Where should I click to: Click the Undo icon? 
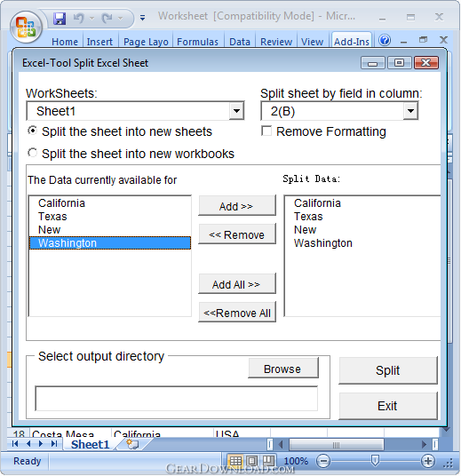(79, 19)
